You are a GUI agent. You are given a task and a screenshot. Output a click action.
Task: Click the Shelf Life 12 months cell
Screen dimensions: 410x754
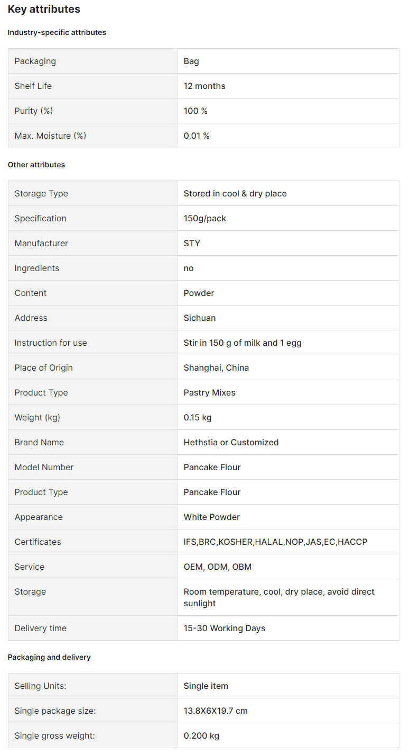[x=288, y=86]
